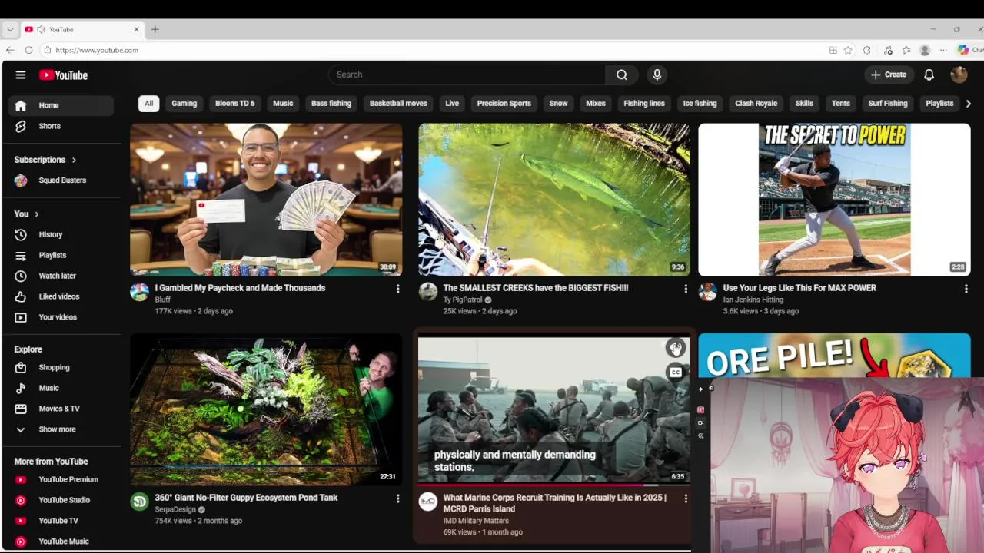This screenshot has height=553, width=984.
Task: Open Liked videos
Action: tap(61, 296)
